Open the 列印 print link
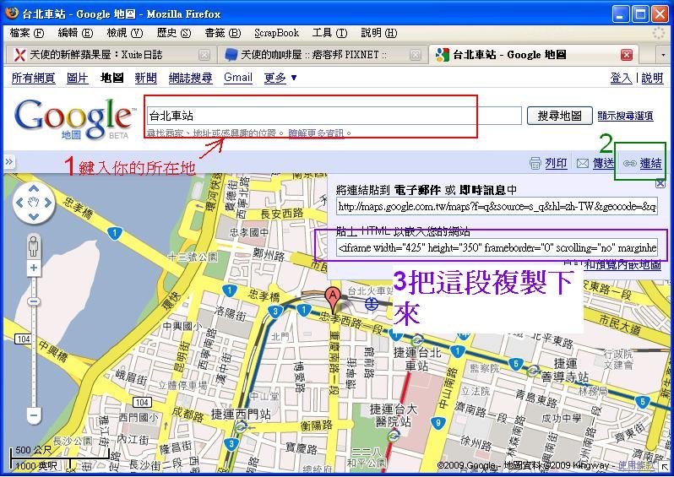Viewport: 674px width, 477px height. click(x=556, y=163)
